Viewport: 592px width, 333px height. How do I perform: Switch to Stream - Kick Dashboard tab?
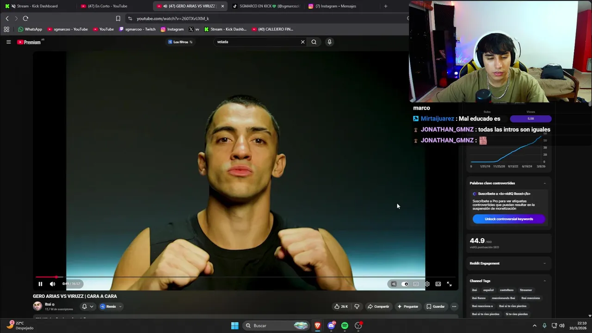click(37, 6)
